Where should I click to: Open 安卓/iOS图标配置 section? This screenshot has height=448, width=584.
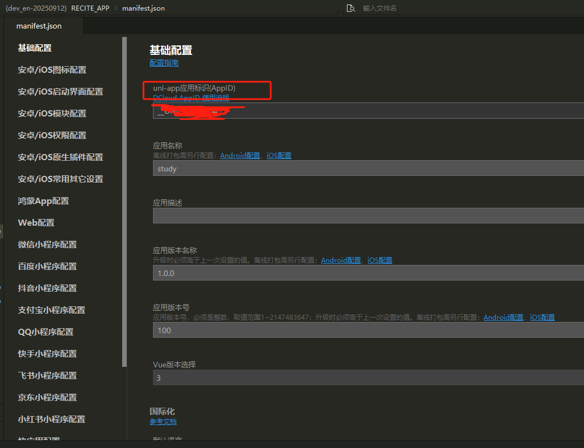pos(52,70)
